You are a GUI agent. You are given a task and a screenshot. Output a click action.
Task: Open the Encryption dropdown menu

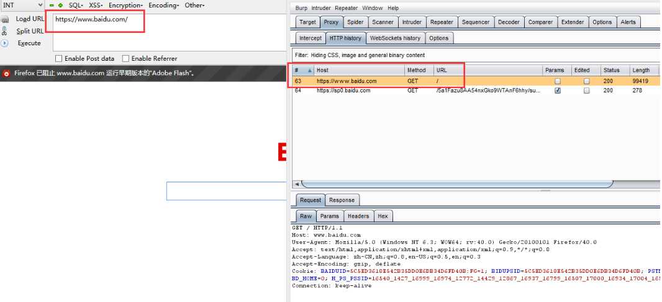click(126, 6)
